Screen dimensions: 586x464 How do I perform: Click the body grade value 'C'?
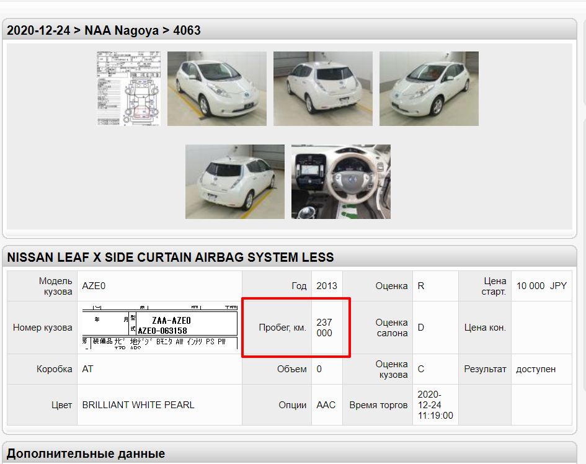pyautogui.click(x=421, y=369)
